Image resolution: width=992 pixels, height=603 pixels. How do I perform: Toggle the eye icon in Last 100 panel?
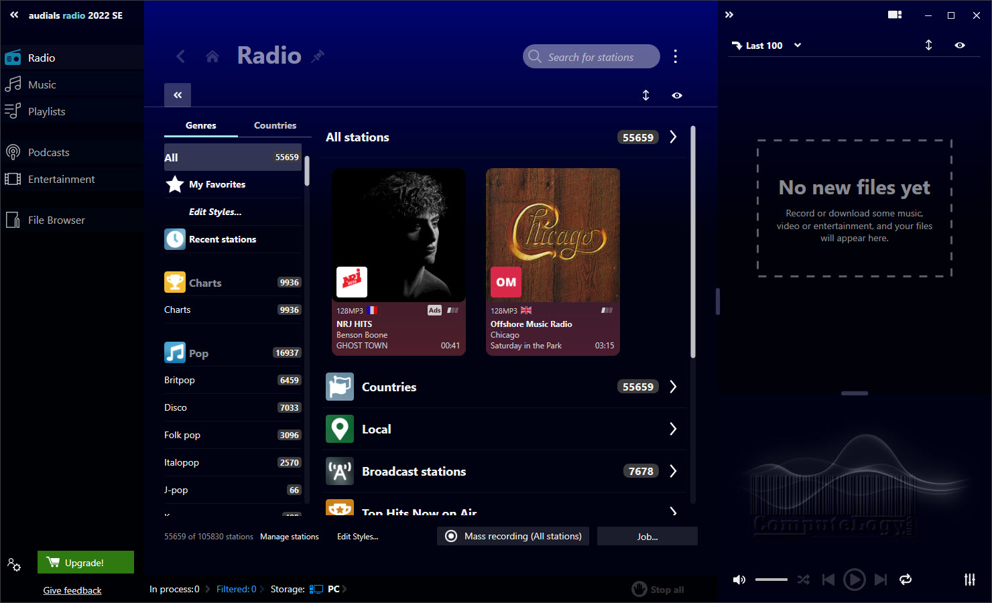click(x=959, y=45)
